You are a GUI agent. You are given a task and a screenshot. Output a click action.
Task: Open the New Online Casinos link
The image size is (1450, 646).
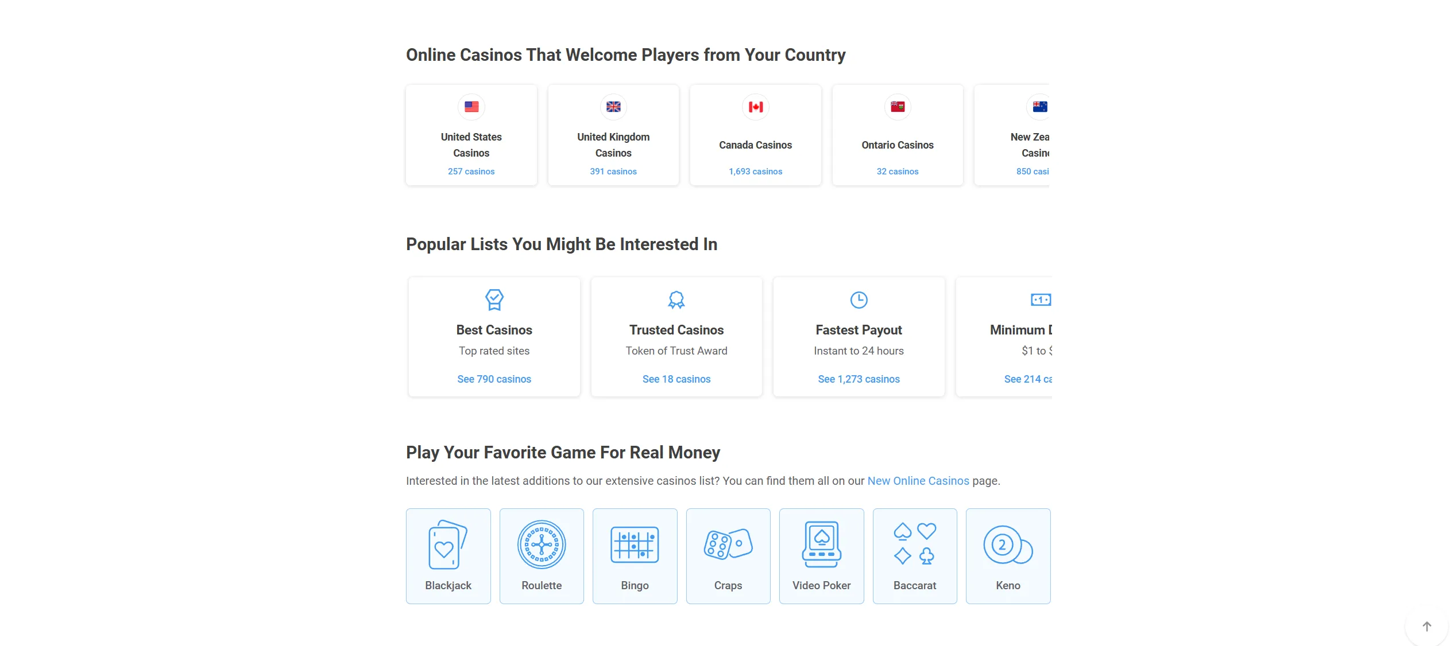918,481
